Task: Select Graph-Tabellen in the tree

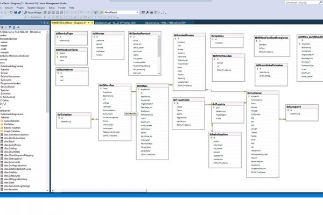Action: pyautogui.click(x=12, y=131)
